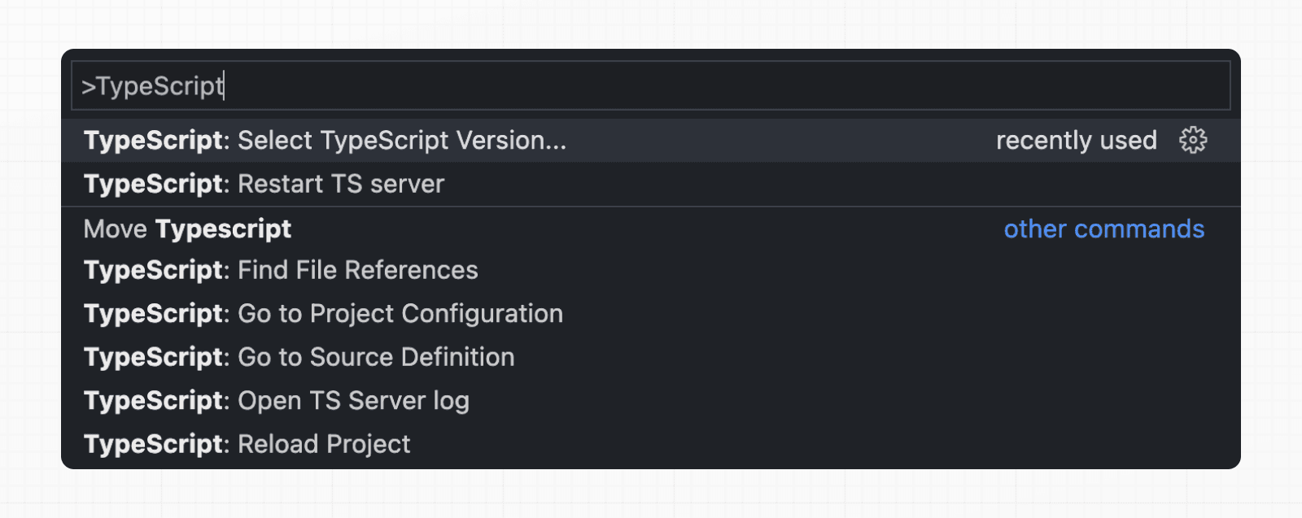Run TypeScript: Restart TS server
Viewport: 1302px width, 518px height.
(x=264, y=184)
